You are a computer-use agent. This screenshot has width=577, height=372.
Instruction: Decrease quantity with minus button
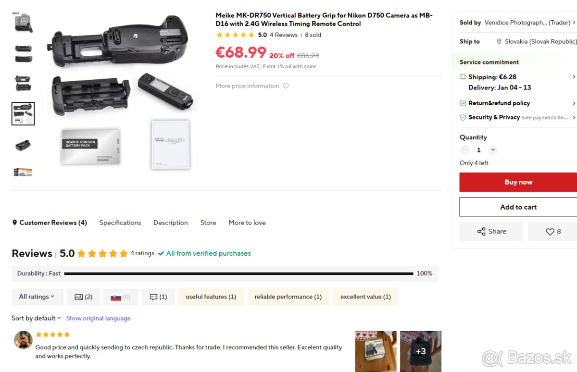(464, 150)
